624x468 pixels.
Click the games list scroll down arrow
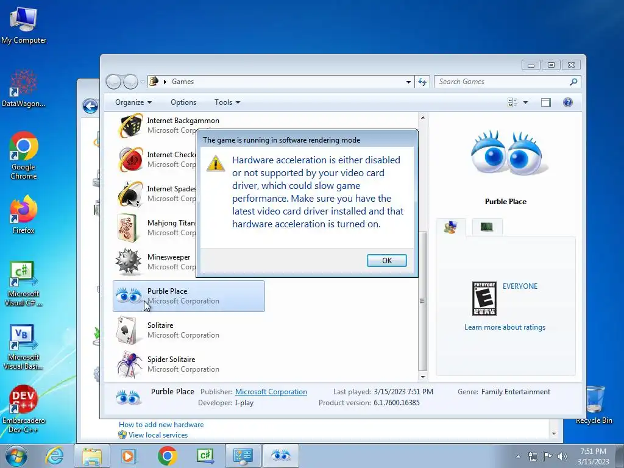click(423, 377)
